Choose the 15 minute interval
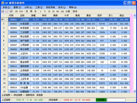The height and width of the screenshot is (103, 137). [x=49, y=12]
